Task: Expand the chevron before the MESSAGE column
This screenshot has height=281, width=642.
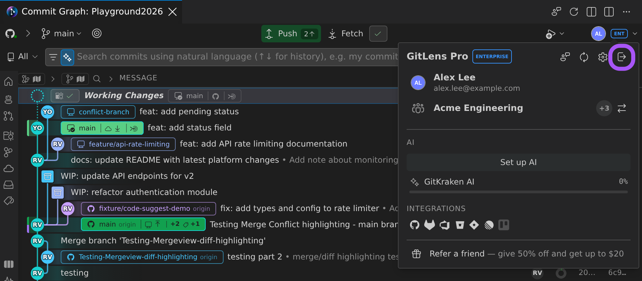Action: [111, 79]
